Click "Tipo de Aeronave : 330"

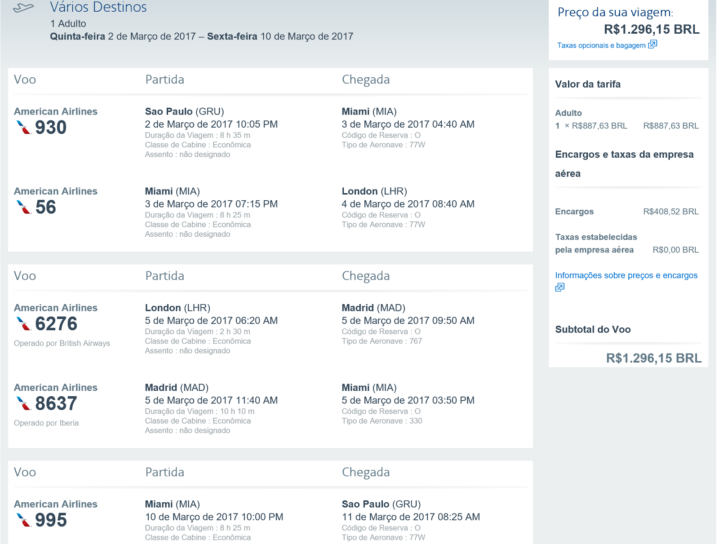point(382,421)
